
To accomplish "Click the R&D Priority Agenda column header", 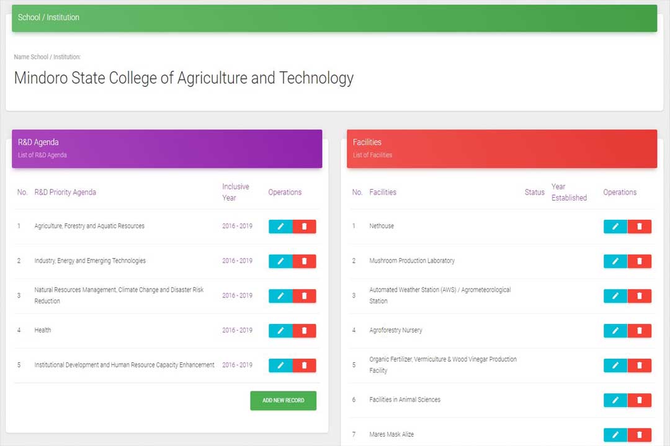I will tap(65, 192).
